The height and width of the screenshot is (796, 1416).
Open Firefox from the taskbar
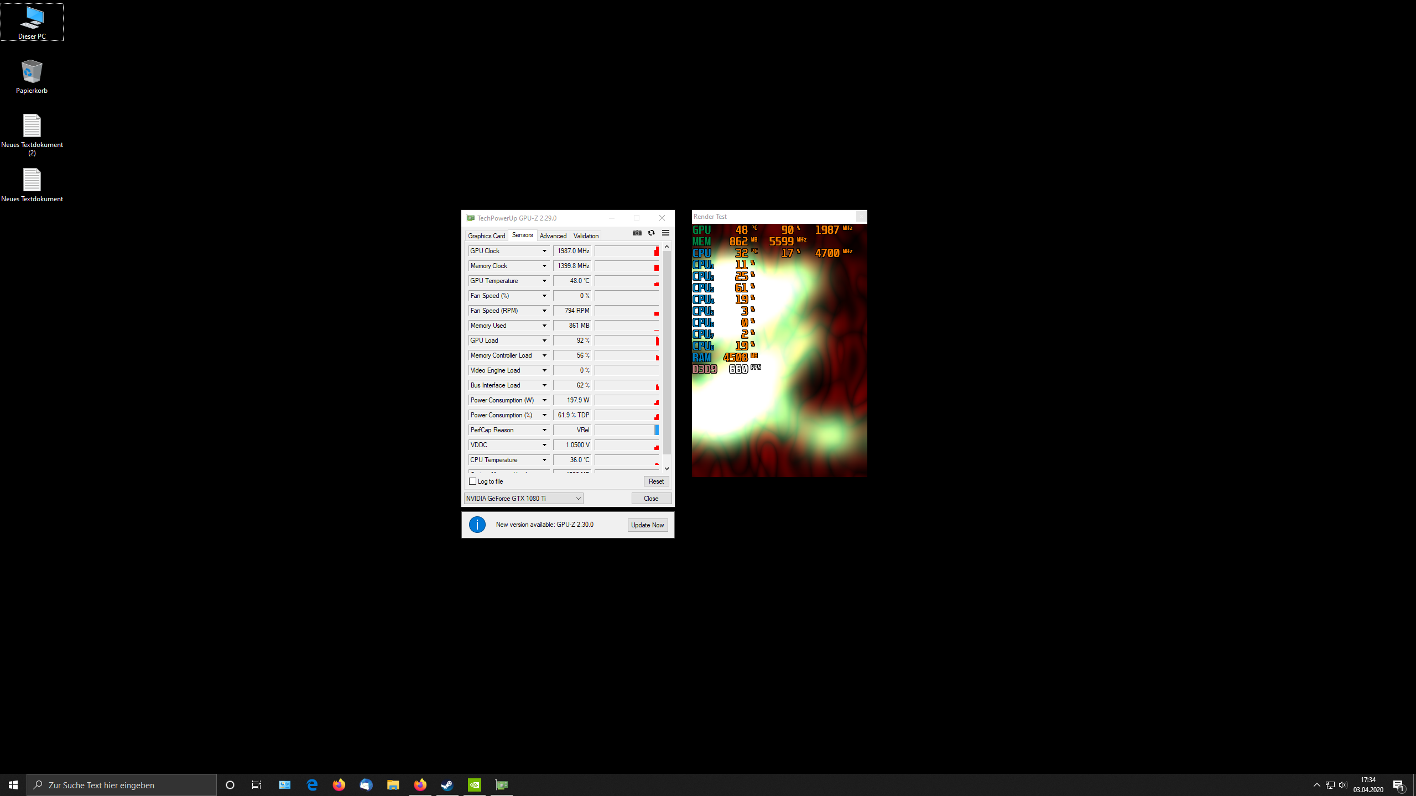coord(339,785)
